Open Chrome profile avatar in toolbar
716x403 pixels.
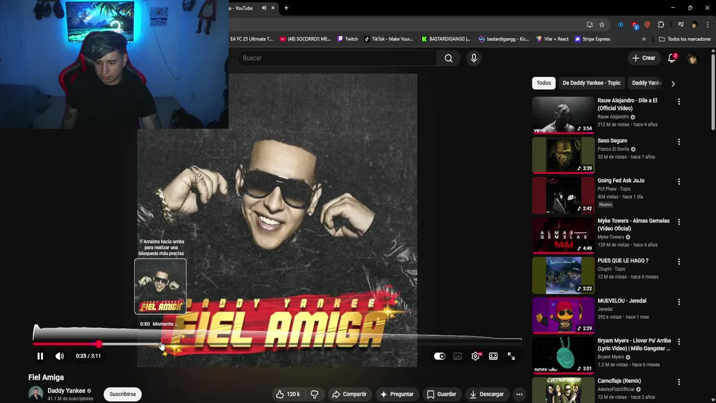coord(694,25)
